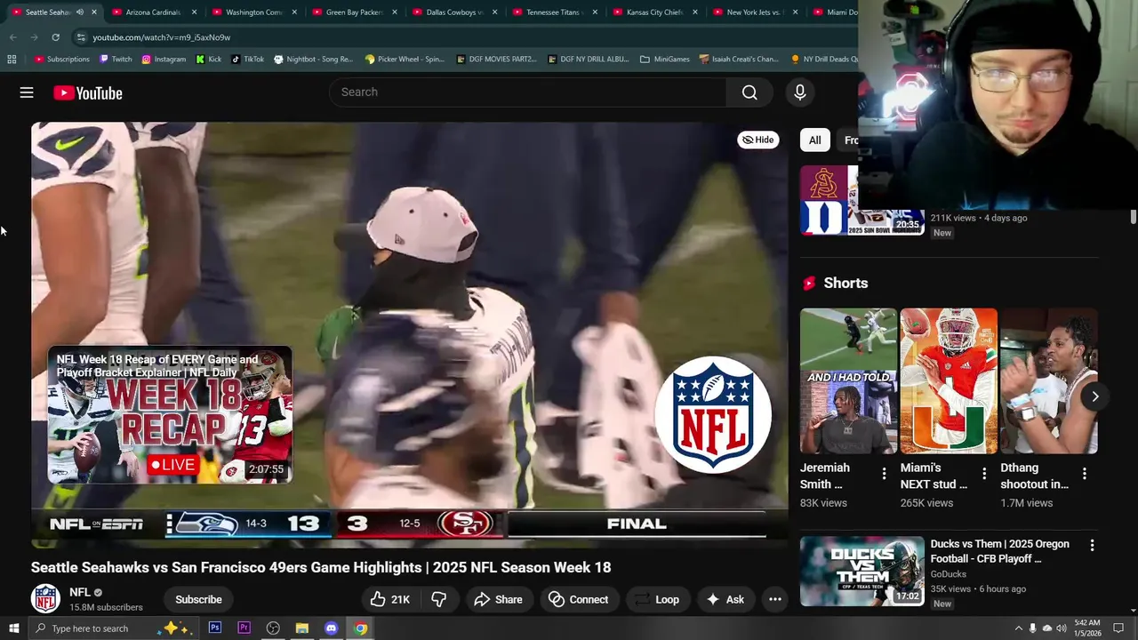The image size is (1138, 640).
Task: Open the Ducks vs Them video thumbnail
Action: [x=862, y=571]
